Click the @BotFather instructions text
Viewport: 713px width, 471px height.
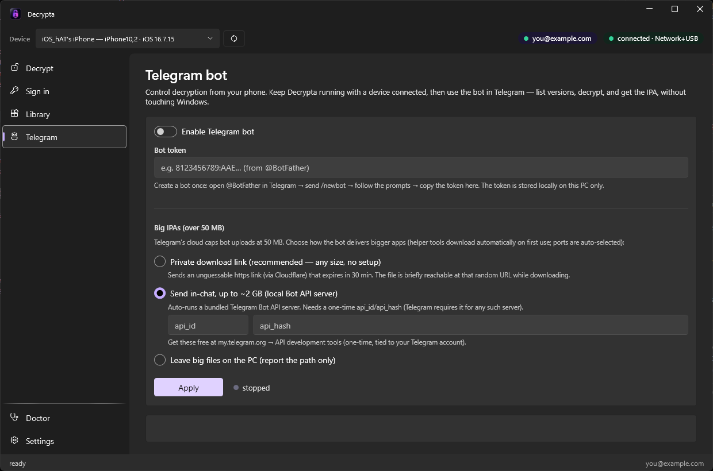click(379, 186)
